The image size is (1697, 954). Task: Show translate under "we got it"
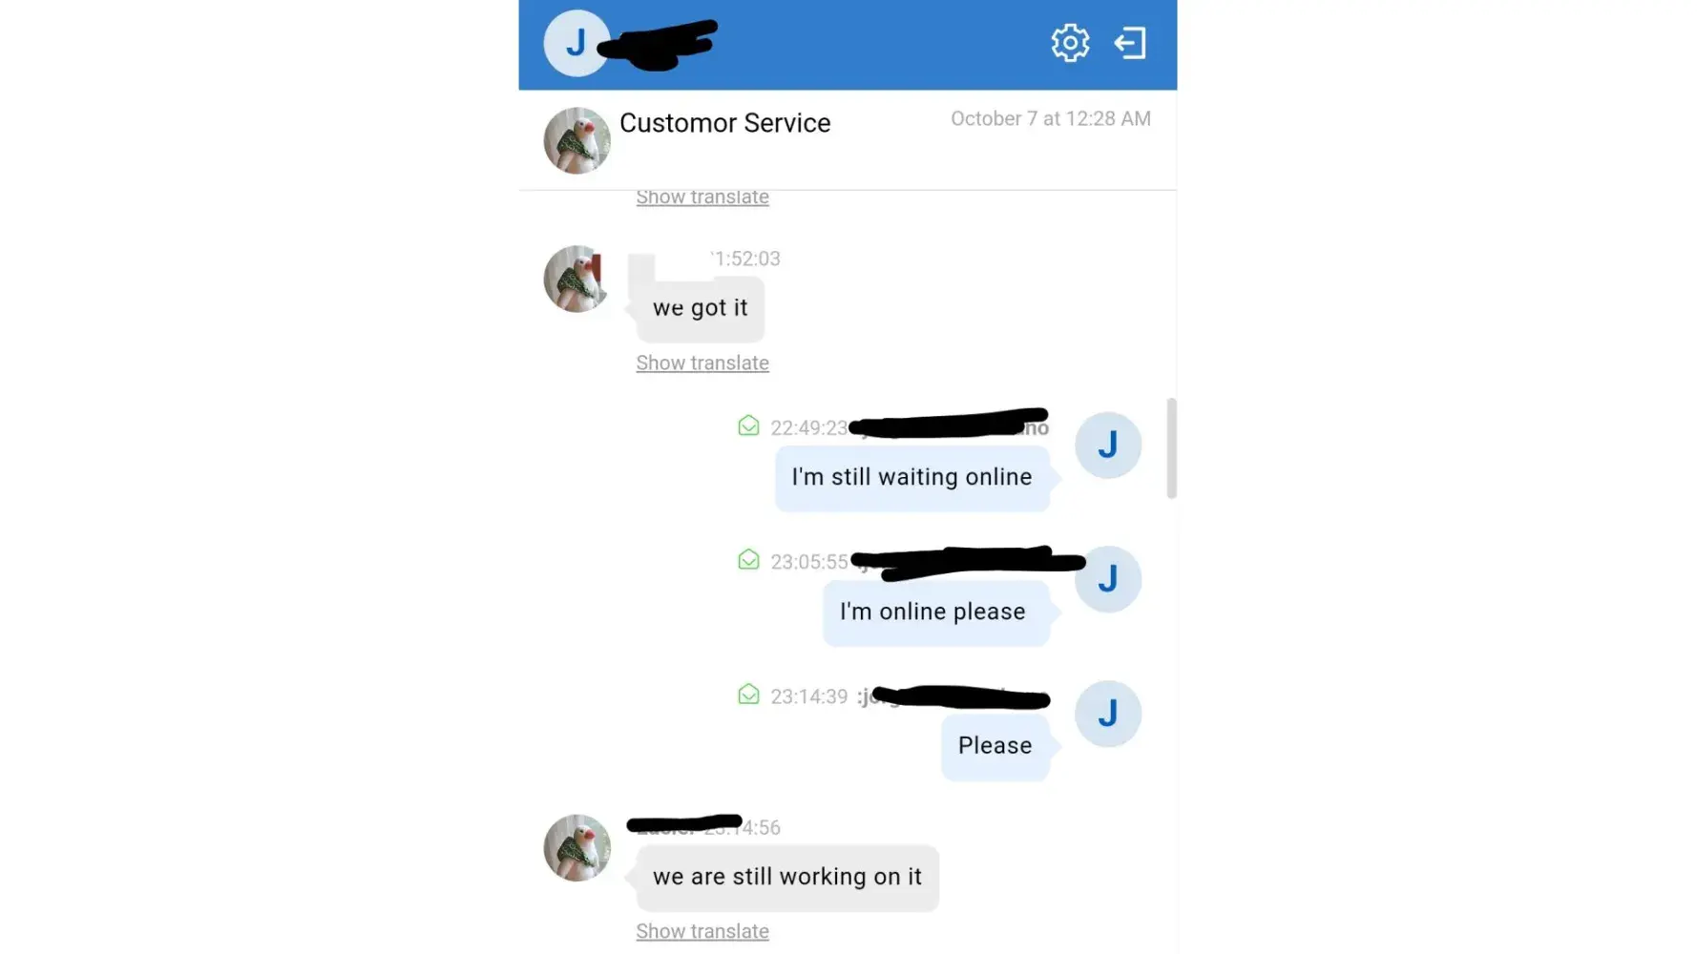point(702,363)
